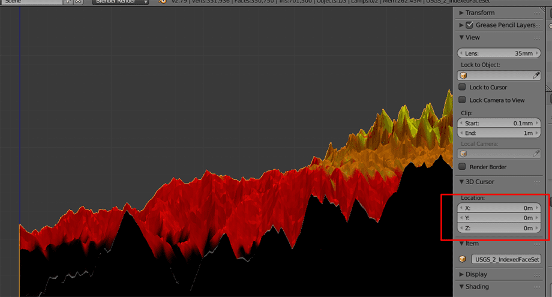The image size is (552, 297).
Task: Click the 3D Cursor Y location field
Action: tap(499, 218)
